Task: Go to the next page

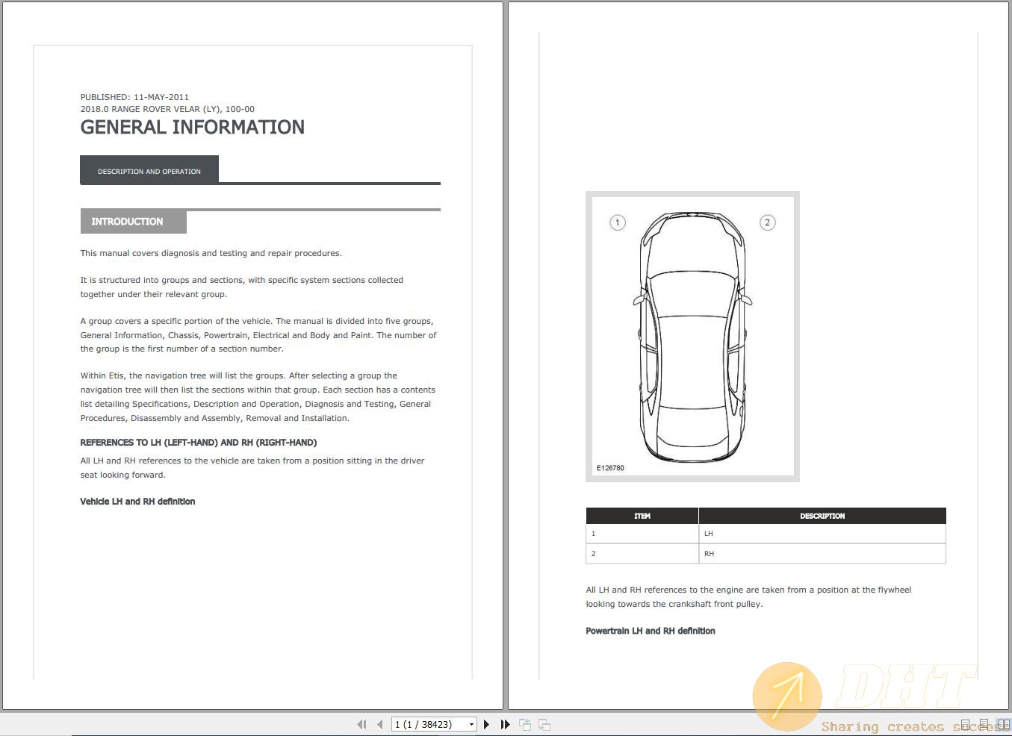Action: (x=486, y=724)
